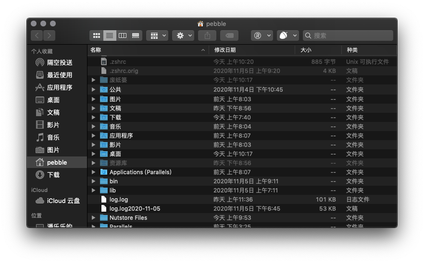This screenshot has width=424, height=263.
Task: Expand the 下载 folder in file list
Action: click(93, 118)
